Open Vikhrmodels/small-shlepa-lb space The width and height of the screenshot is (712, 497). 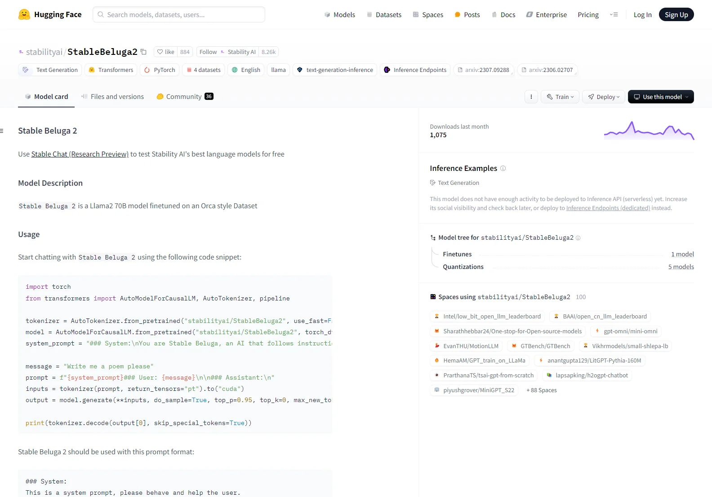pos(625,346)
